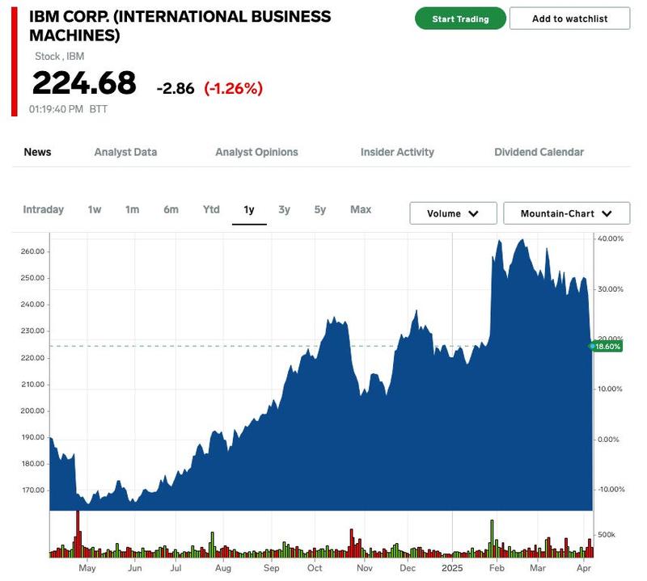Expand the Volume dropdown

point(452,213)
